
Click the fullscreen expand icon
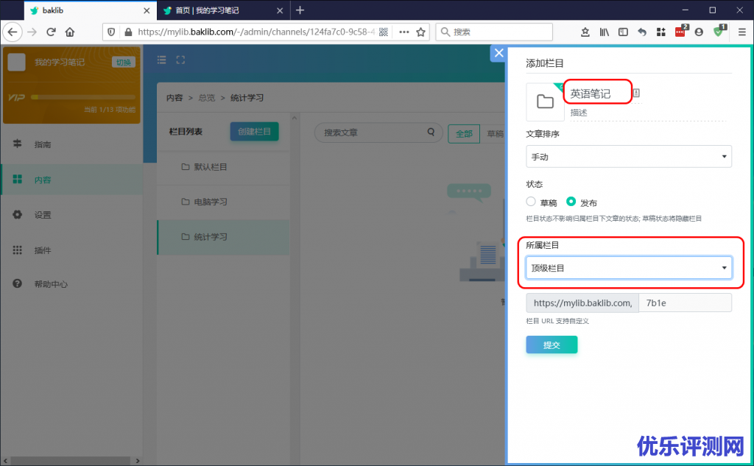(181, 60)
